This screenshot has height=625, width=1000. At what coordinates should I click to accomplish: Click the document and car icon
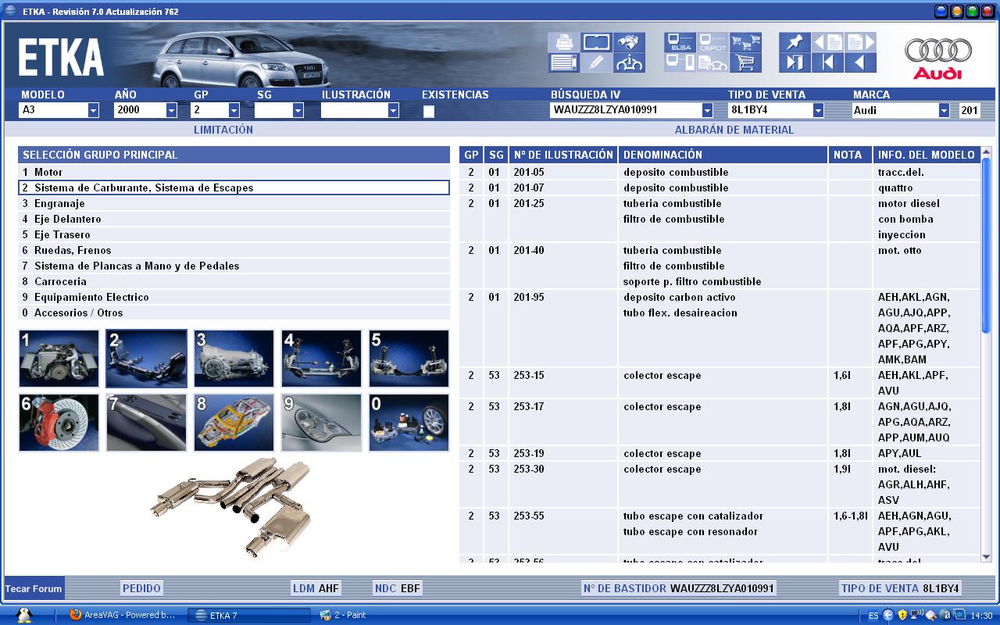tap(712, 63)
